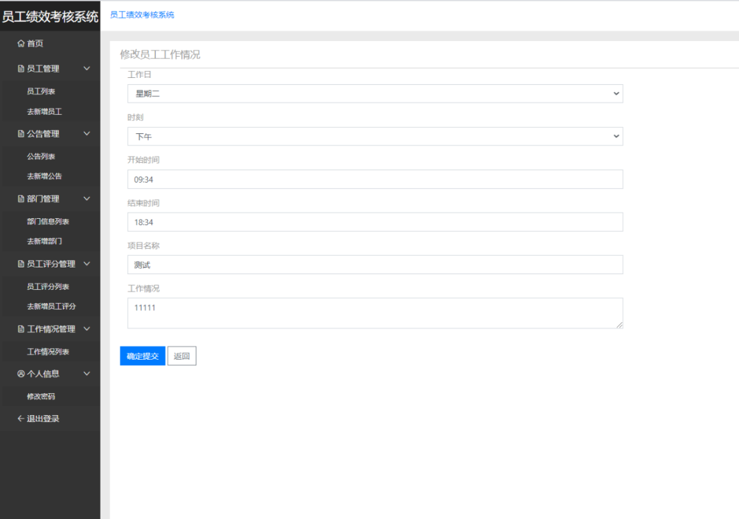
Task: Click the 项目名称 input field
Action: 375,265
